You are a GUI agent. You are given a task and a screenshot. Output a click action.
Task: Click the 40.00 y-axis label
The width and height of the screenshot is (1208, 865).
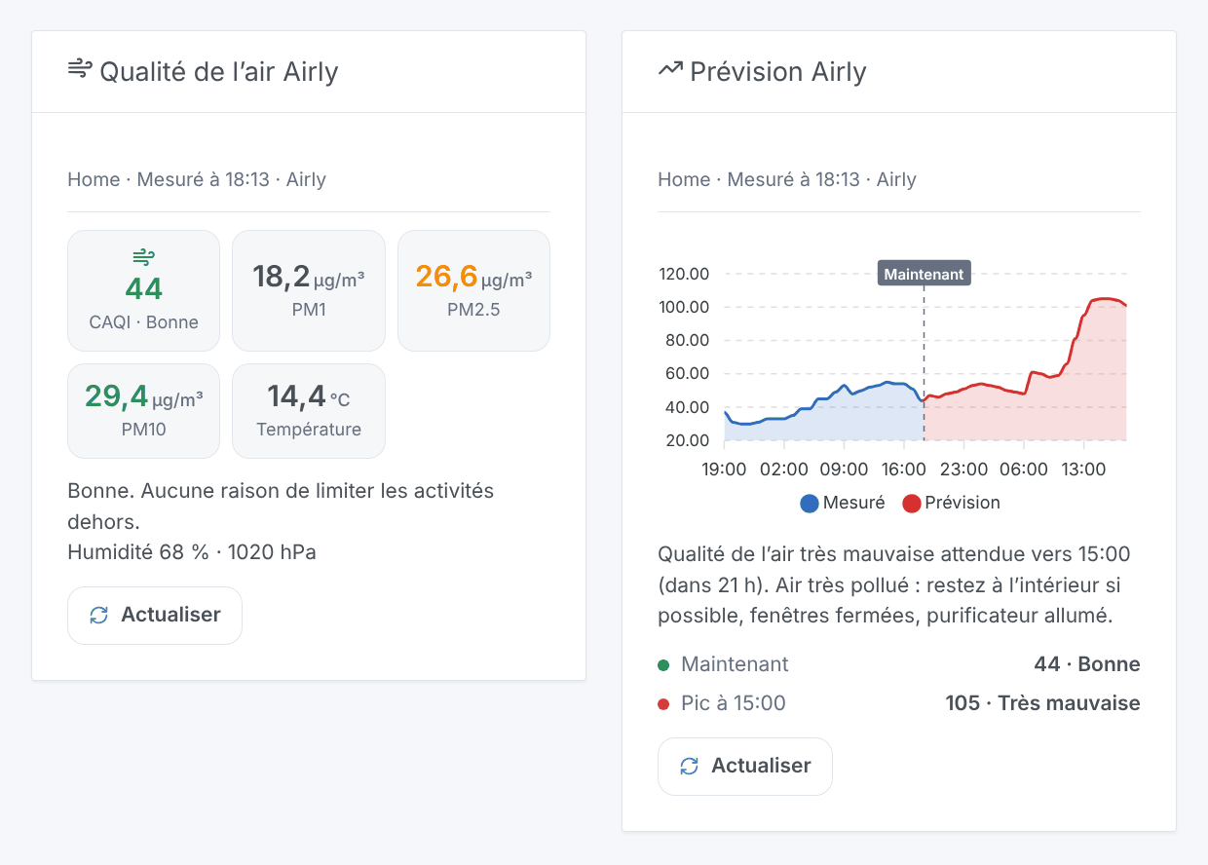tap(687, 407)
